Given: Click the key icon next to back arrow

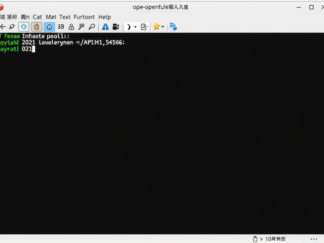Looking at the screenshot, I should (12, 27).
